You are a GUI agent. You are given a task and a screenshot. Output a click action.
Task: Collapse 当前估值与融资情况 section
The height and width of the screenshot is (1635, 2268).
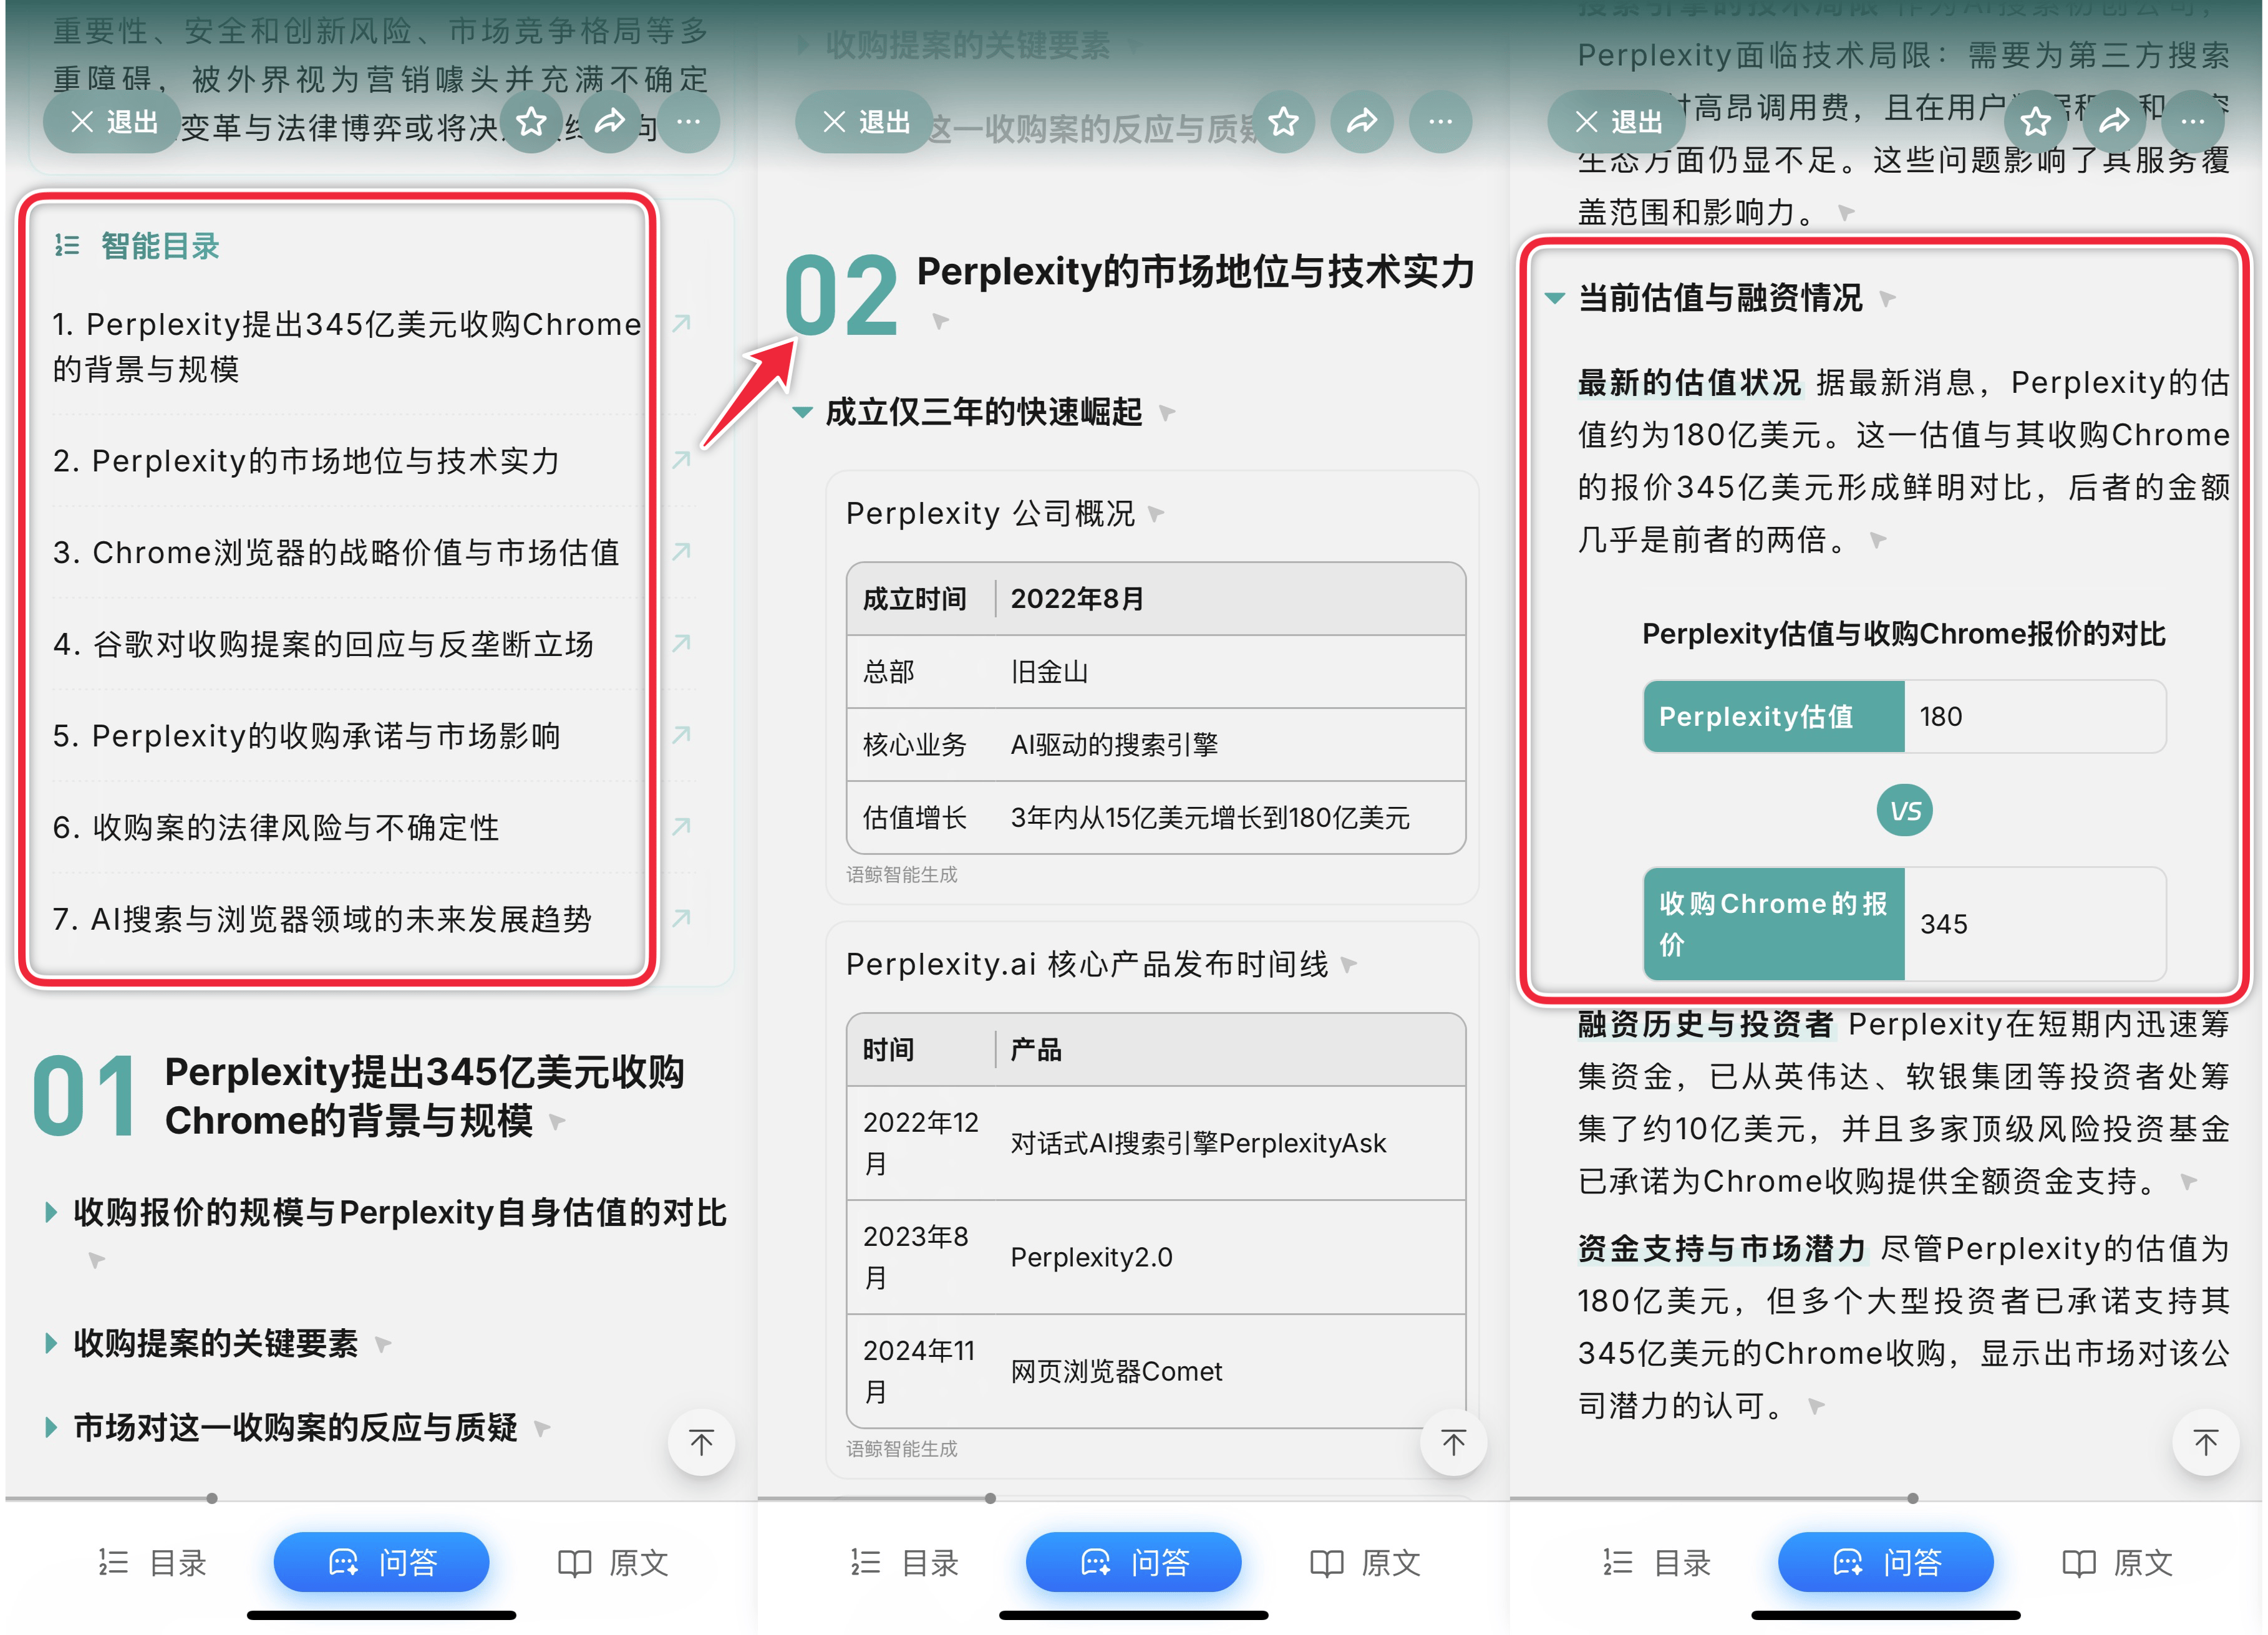pos(1554,298)
